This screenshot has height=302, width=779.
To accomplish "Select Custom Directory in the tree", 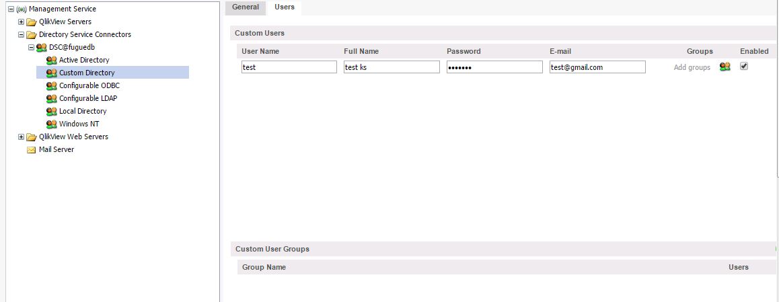I will [x=87, y=73].
